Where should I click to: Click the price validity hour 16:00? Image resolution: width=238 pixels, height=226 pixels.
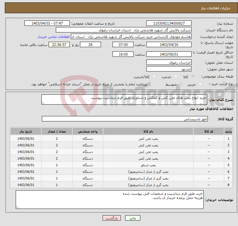(x=123, y=54)
